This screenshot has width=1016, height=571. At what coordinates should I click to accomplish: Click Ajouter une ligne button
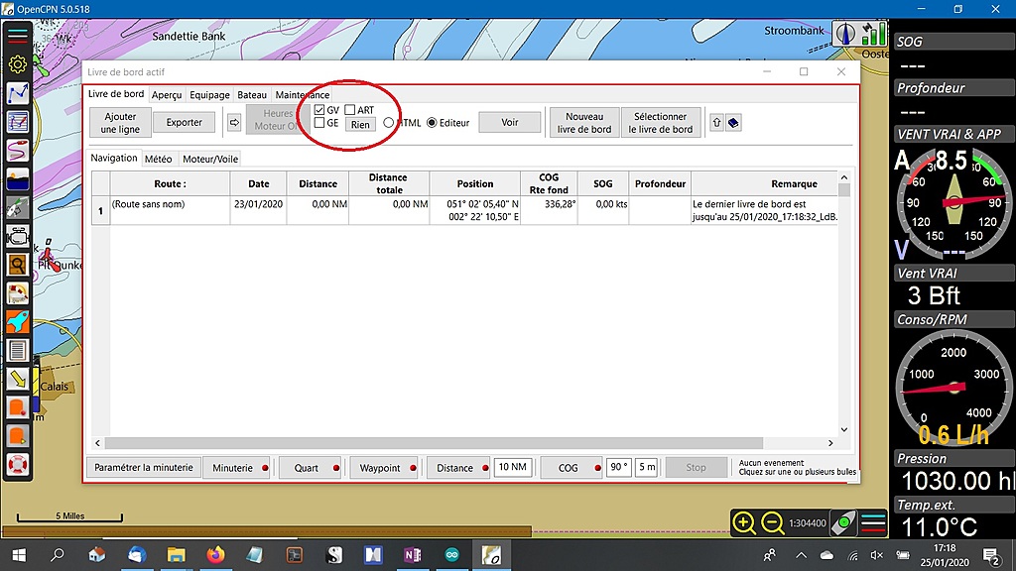tap(120, 122)
